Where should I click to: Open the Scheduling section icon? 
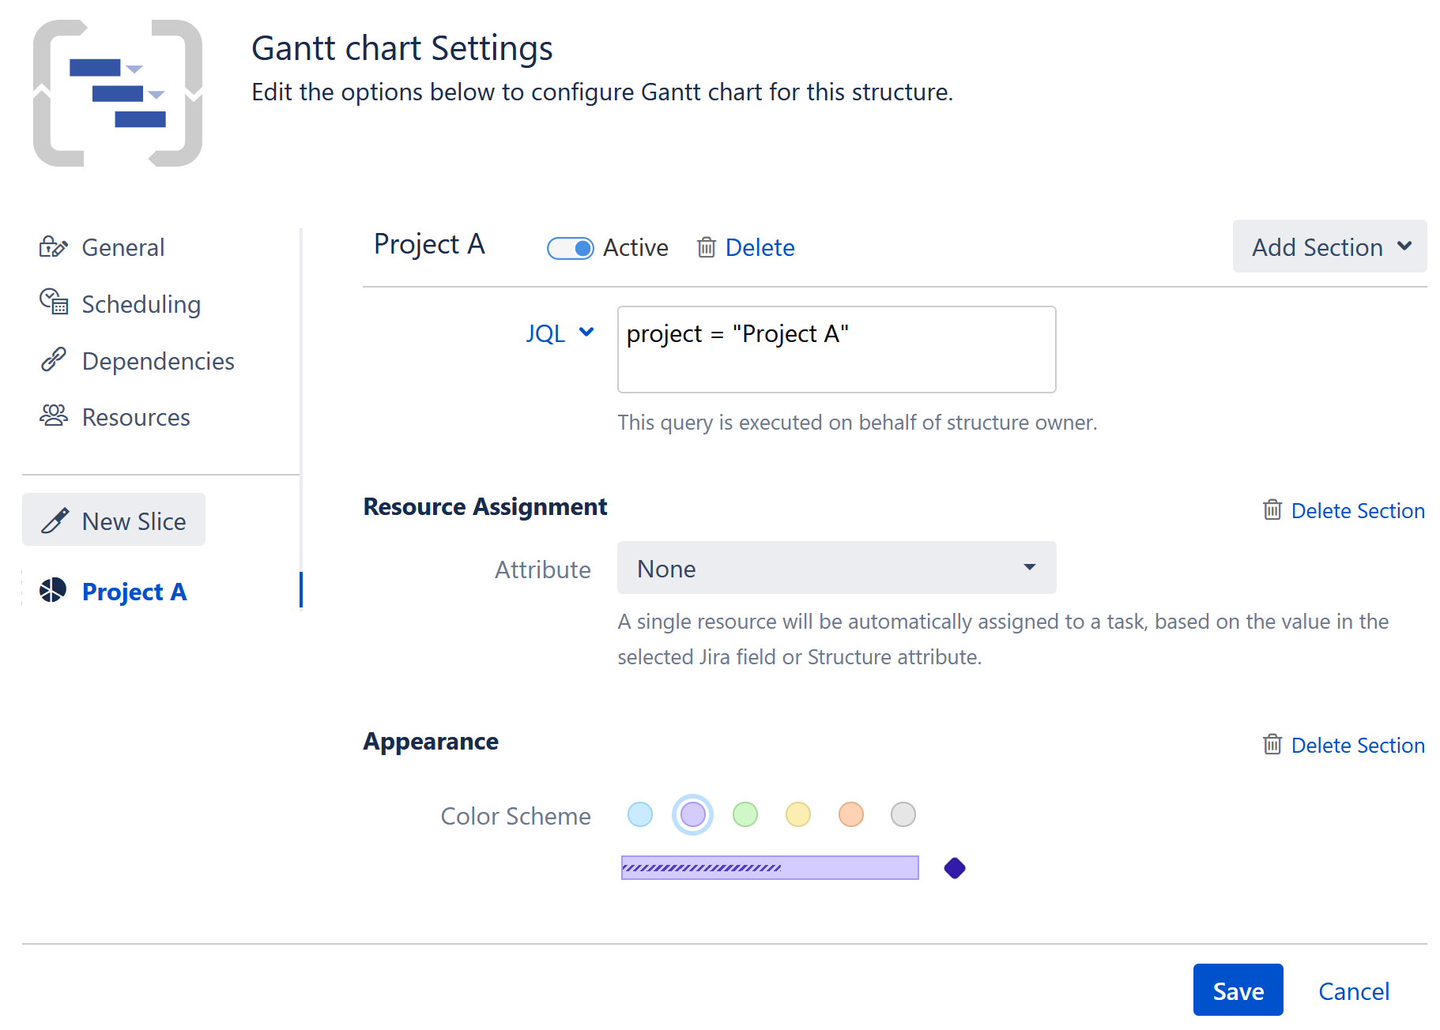[x=54, y=303]
